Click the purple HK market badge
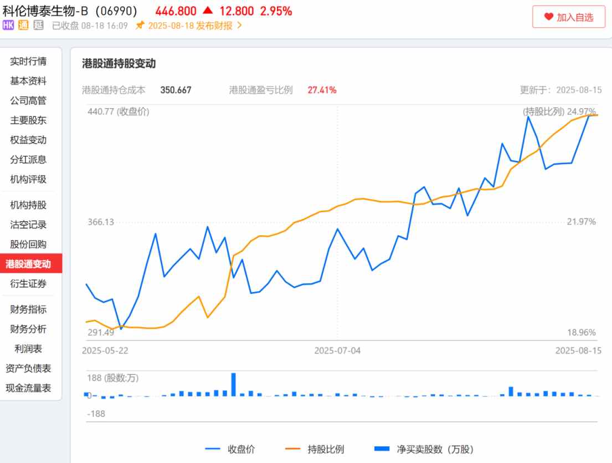The image size is (612, 463). coord(8,26)
